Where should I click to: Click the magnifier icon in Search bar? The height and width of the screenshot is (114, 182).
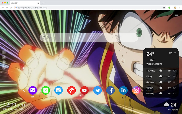coord(44,37)
